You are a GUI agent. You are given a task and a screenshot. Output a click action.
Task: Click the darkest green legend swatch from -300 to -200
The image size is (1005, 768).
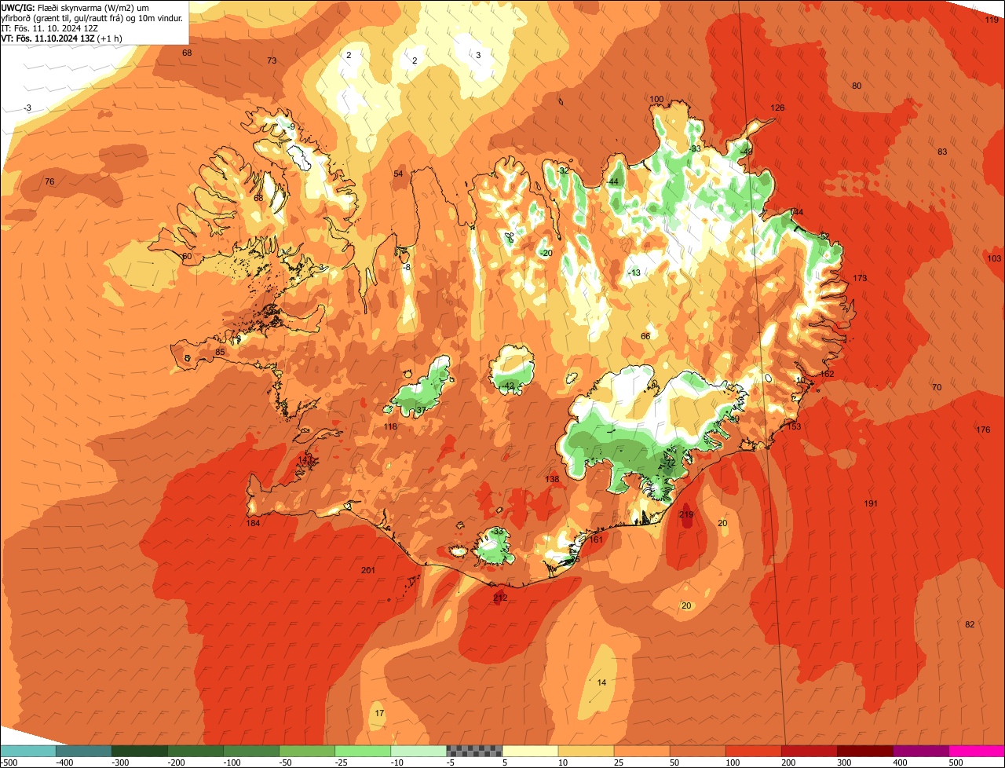pos(140,751)
